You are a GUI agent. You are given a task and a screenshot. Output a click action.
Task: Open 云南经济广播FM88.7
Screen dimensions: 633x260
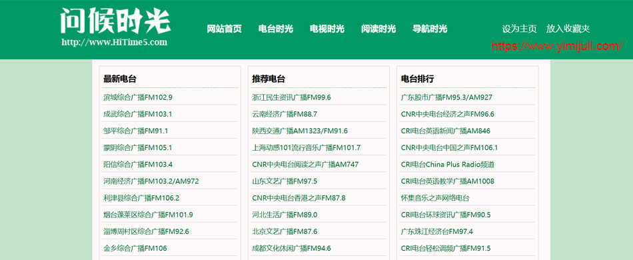(x=285, y=114)
